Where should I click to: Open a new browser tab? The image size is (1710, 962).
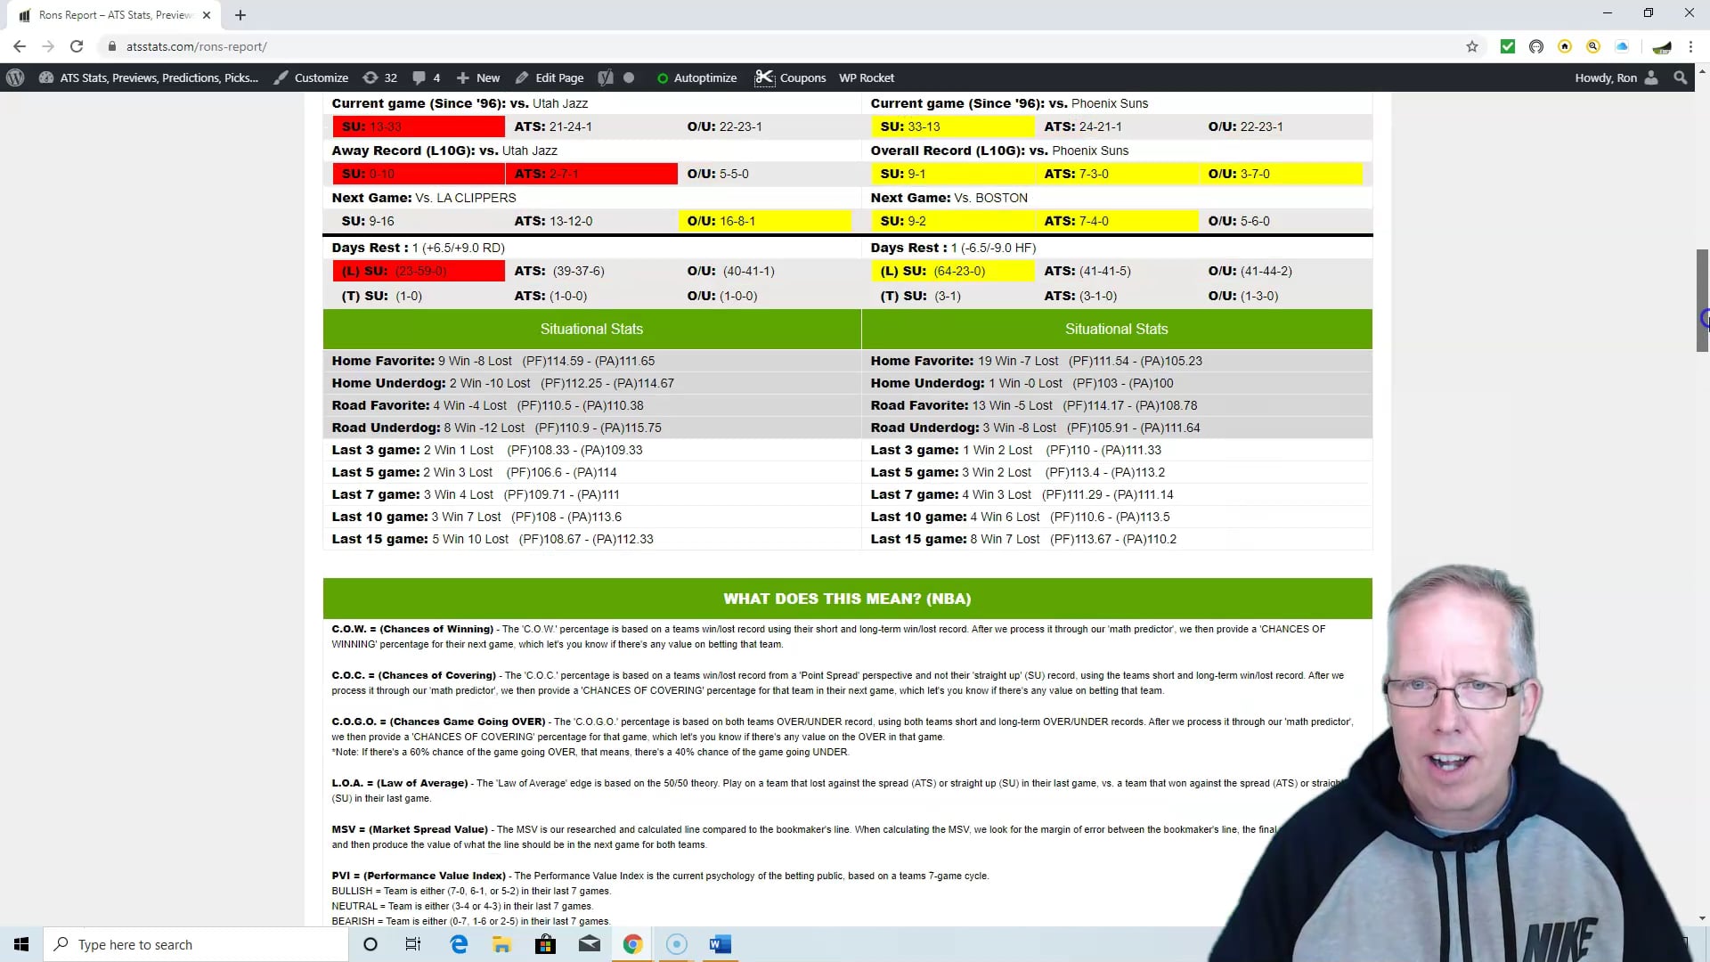pos(240,15)
